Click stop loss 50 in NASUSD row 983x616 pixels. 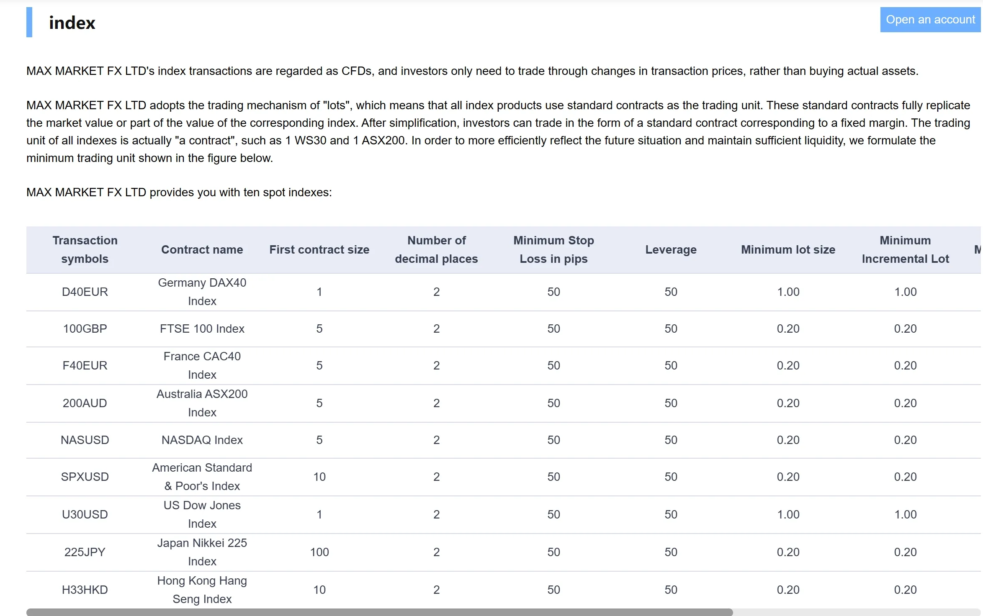tap(554, 440)
